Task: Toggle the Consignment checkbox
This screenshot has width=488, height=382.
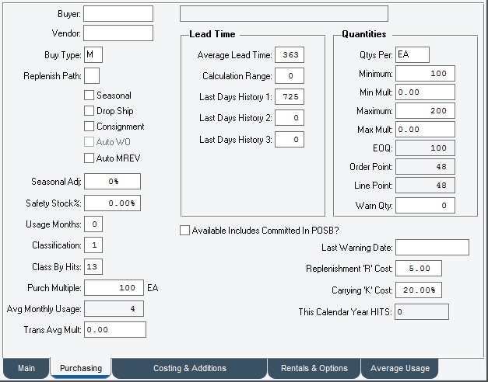Action: (90, 127)
